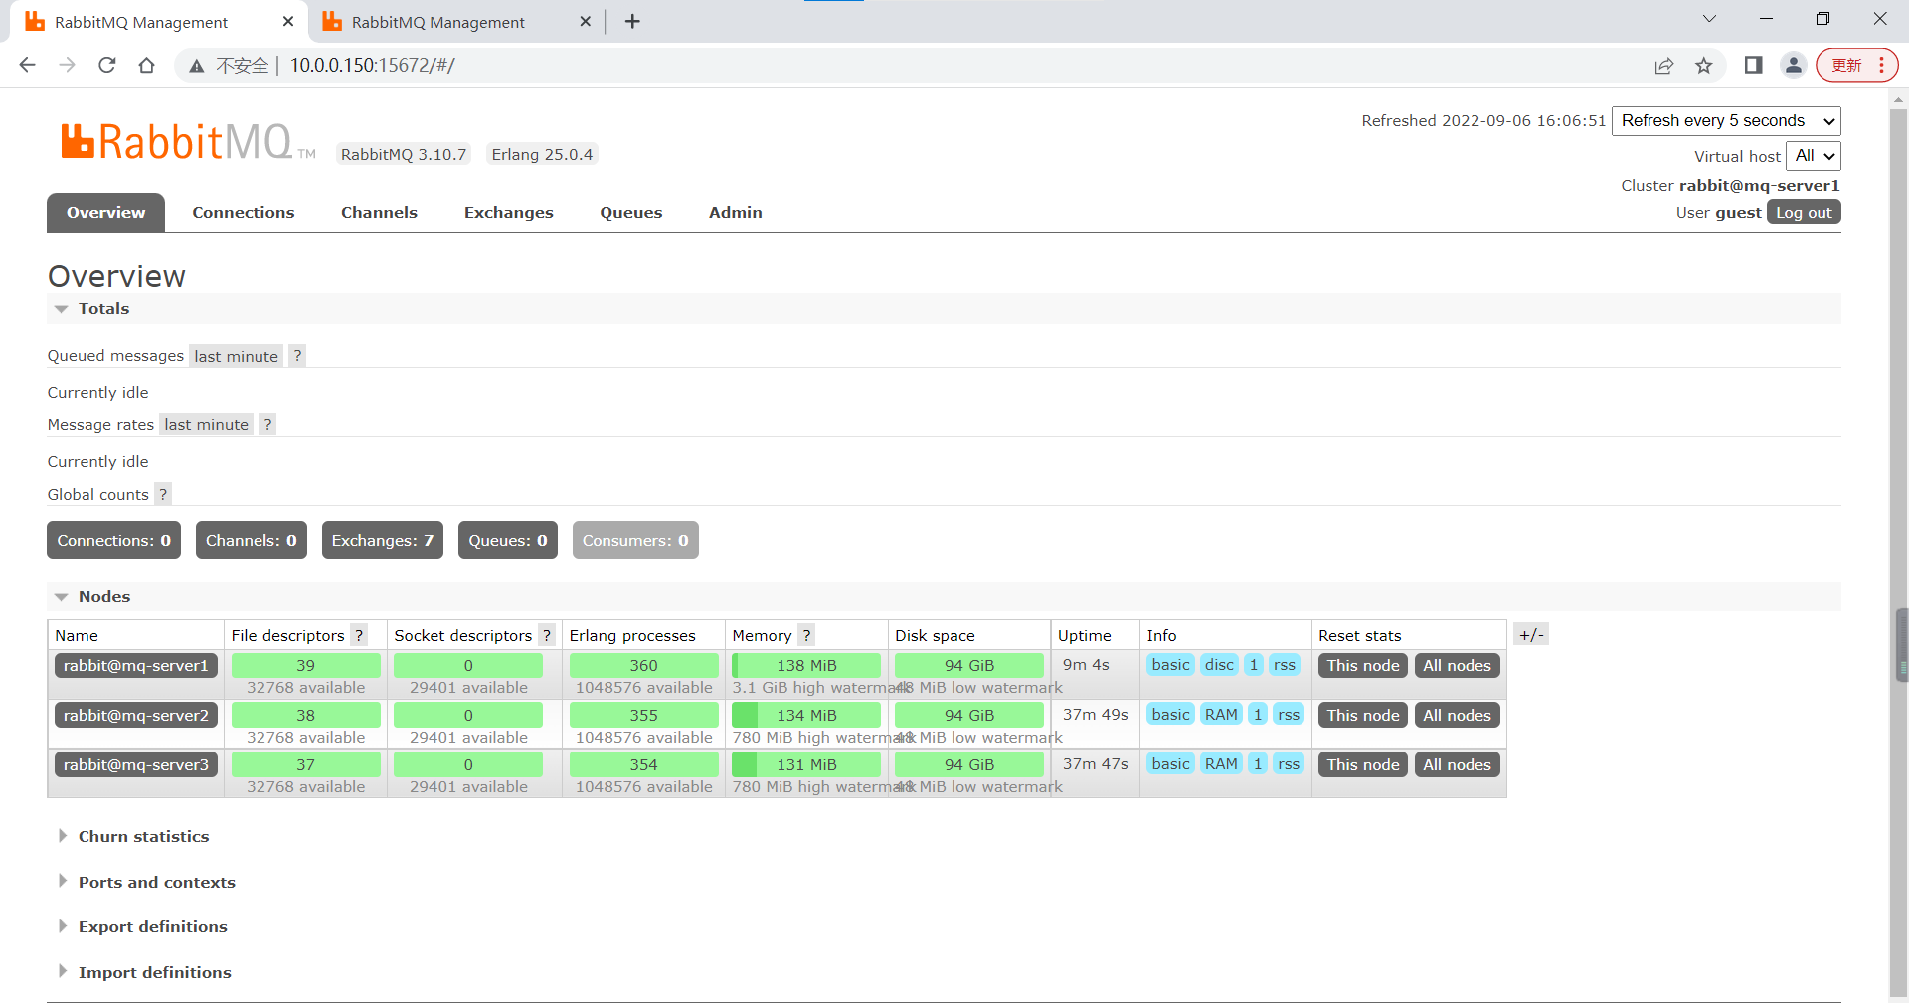1909x1003 pixels.
Task: Reset stats on all nodes in mq-server1 row
Action: [1457, 665]
